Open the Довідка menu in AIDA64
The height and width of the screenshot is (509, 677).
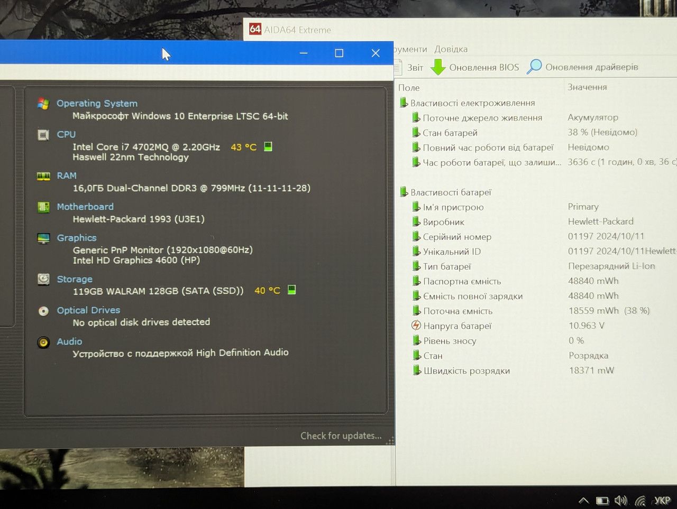point(451,49)
